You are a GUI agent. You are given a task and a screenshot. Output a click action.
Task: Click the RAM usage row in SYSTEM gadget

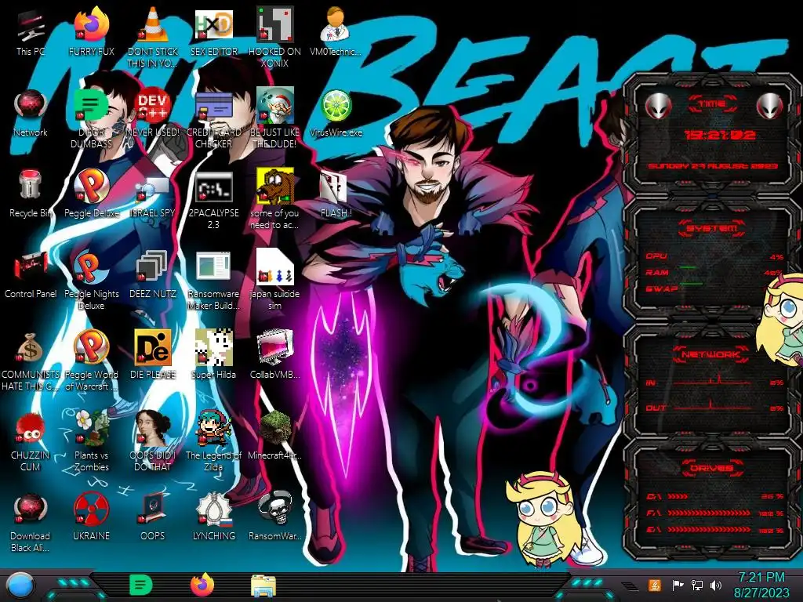[714, 272]
